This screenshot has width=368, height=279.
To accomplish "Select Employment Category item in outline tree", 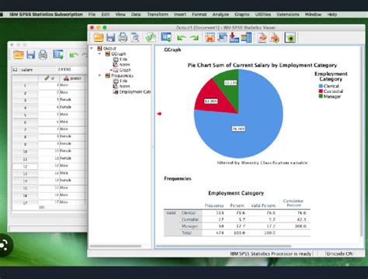I will click(x=132, y=91).
